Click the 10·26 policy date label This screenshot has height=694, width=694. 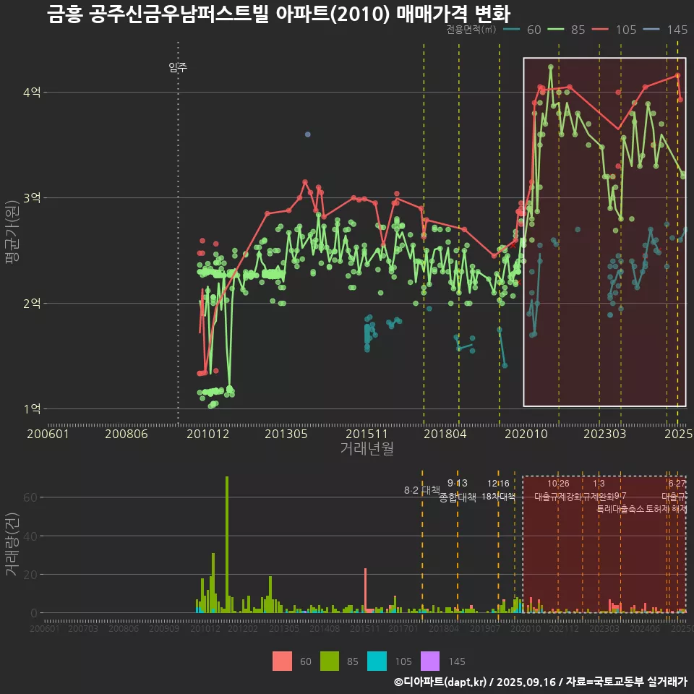point(558,484)
